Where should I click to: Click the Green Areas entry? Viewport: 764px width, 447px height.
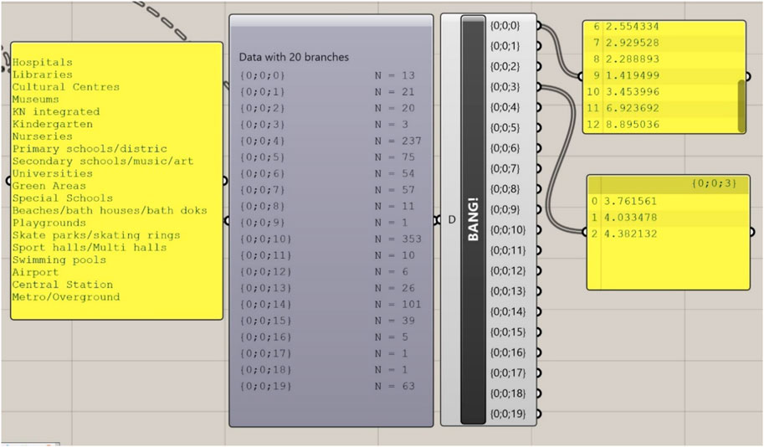pyautogui.click(x=49, y=186)
